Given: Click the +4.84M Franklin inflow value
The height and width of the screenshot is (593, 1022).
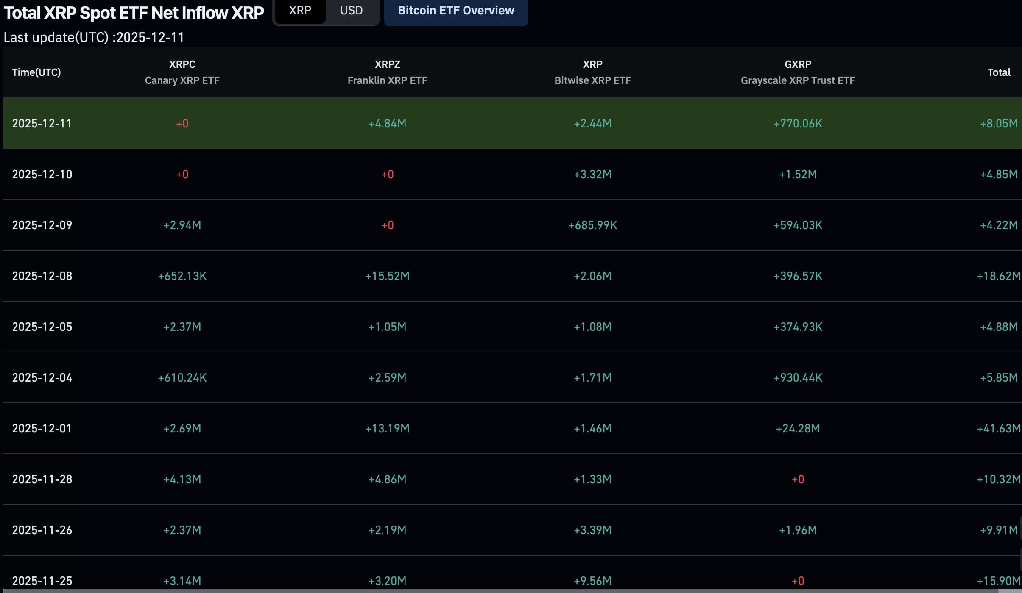Looking at the screenshot, I should pyautogui.click(x=387, y=123).
